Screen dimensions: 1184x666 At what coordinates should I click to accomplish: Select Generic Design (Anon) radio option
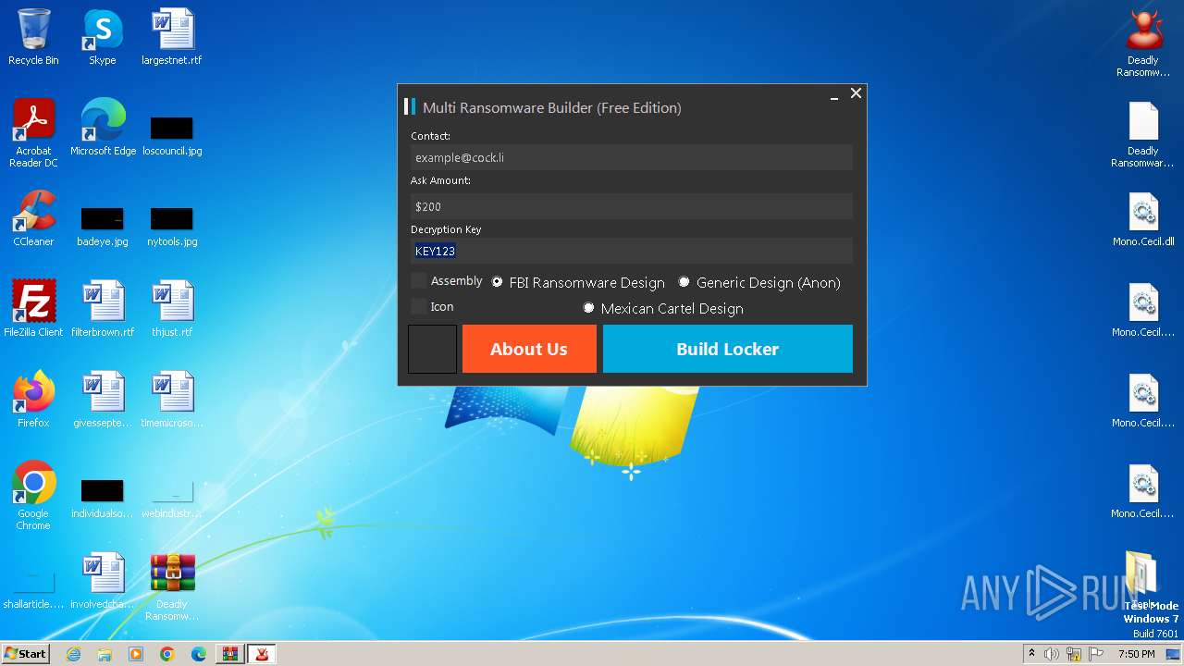684,282
